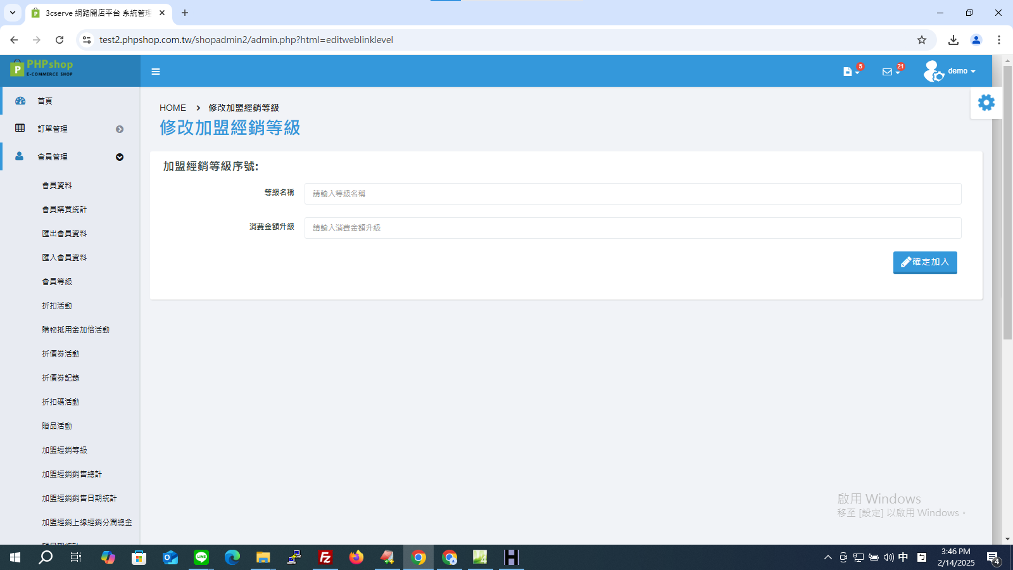Open the settings gear panel
This screenshot has width=1013, height=570.
pyautogui.click(x=986, y=103)
